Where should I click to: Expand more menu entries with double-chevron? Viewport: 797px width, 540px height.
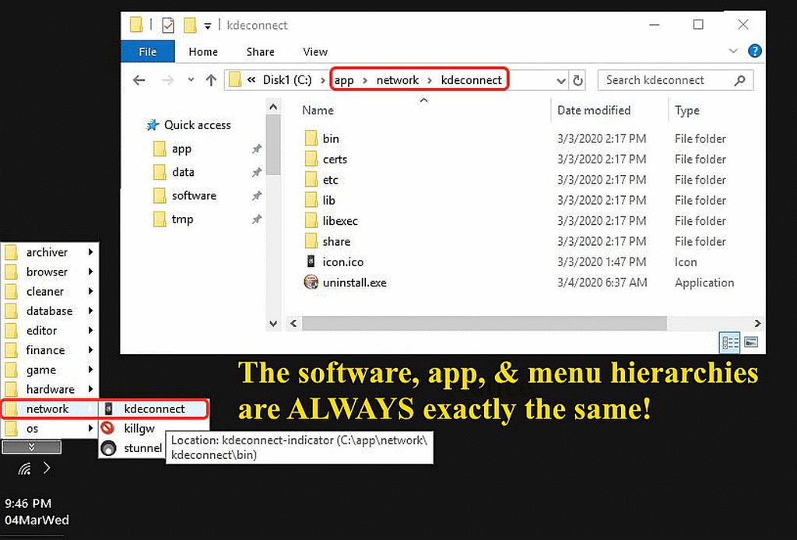coord(31,447)
